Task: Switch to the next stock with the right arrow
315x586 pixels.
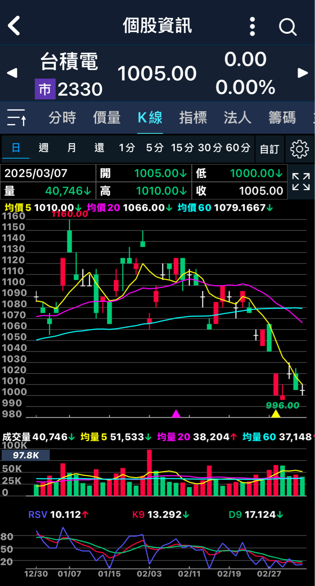Action: coord(303,73)
